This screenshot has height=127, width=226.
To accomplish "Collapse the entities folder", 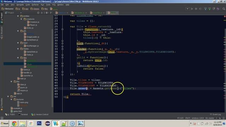I will (x=18, y=16).
